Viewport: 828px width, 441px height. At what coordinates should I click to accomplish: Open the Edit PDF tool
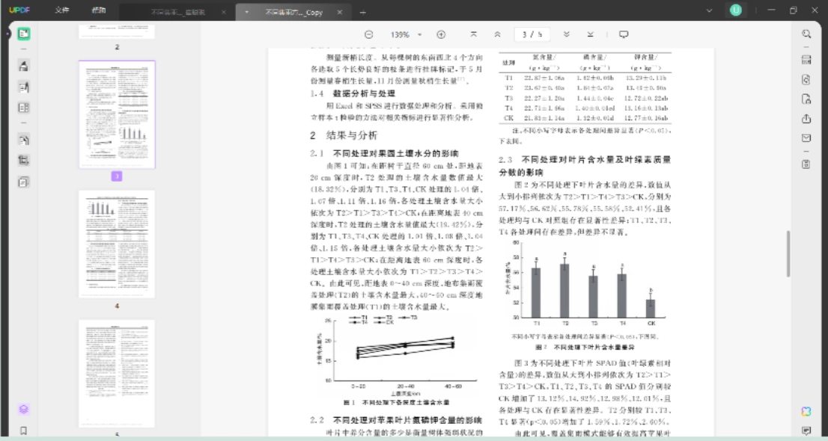23,87
